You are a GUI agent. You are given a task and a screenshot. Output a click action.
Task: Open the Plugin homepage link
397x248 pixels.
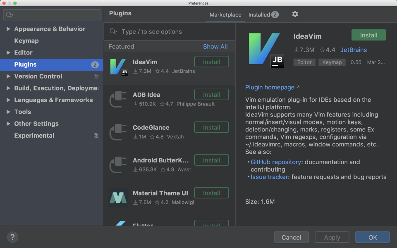pyautogui.click(x=269, y=87)
